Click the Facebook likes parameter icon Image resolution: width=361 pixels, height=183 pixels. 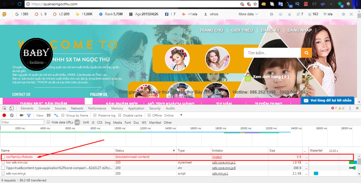tap(166, 14)
